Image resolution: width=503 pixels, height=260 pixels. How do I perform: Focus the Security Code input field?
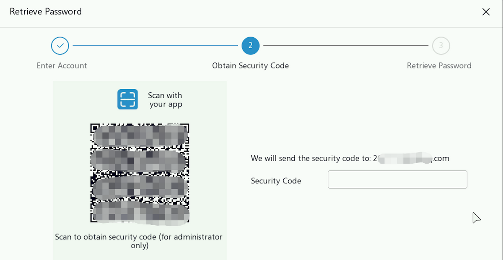pos(397,179)
